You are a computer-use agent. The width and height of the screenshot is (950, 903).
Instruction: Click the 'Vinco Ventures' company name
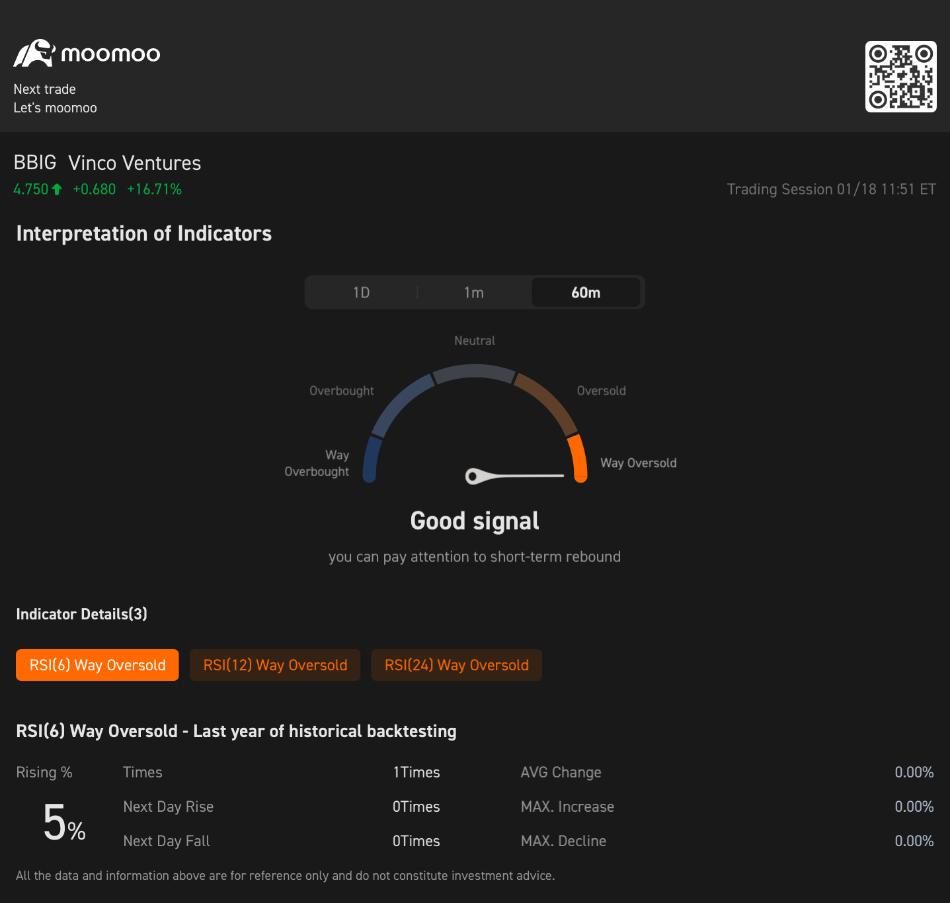pos(135,163)
